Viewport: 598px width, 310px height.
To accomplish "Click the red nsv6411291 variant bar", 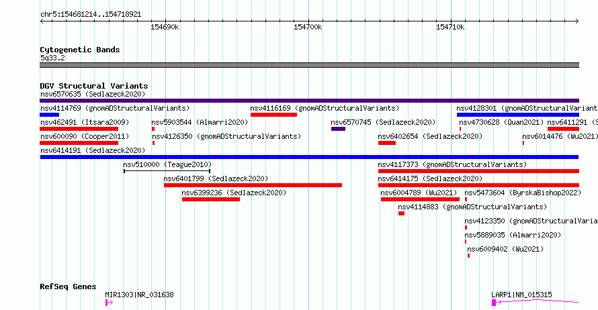I will pyautogui.click(x=563, y=129).
